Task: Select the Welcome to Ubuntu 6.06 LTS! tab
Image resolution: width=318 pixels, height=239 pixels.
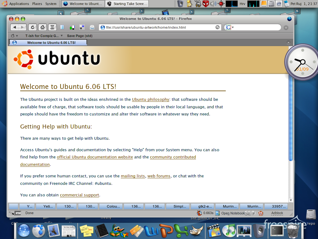Action: (x=48, y=42)
